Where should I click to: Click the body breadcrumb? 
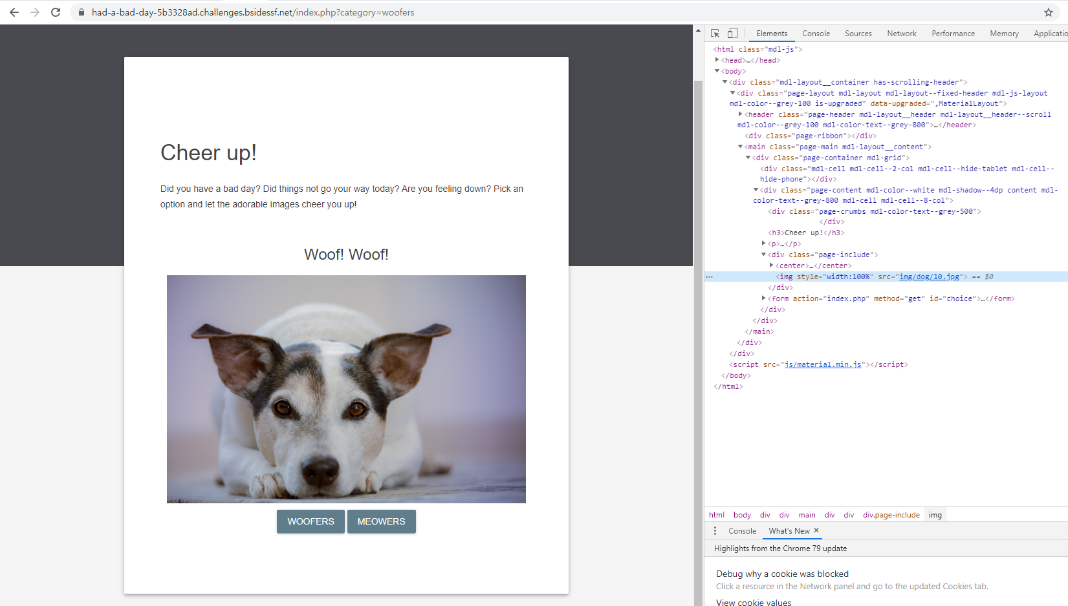[x=742, y=515]
